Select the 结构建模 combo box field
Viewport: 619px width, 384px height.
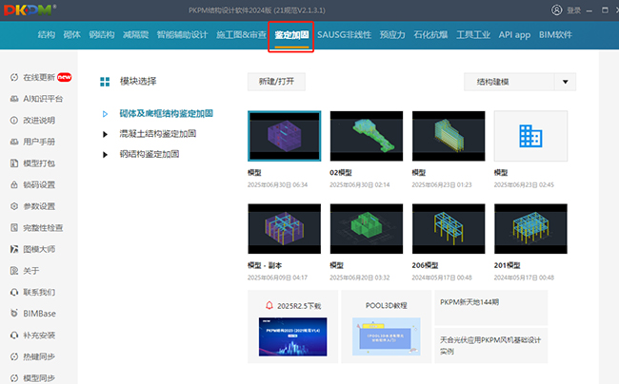click(x=520, y=82)
